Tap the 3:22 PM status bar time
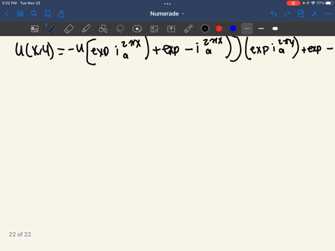Viewport: 335px width, 251px height. [x=9, y=3]
